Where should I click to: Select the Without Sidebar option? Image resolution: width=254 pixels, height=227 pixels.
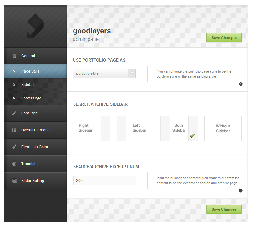223,129
